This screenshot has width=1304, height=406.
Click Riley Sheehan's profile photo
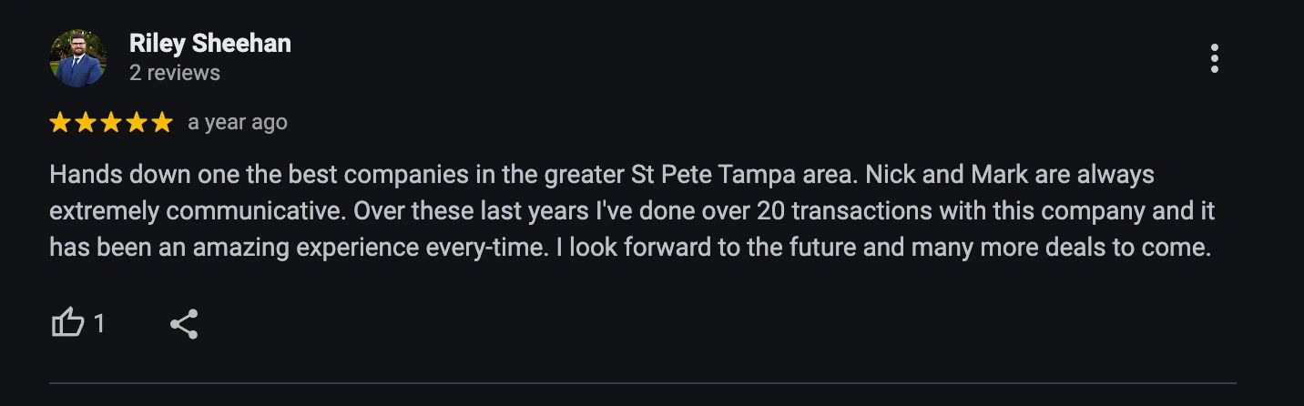pos(77,57)
